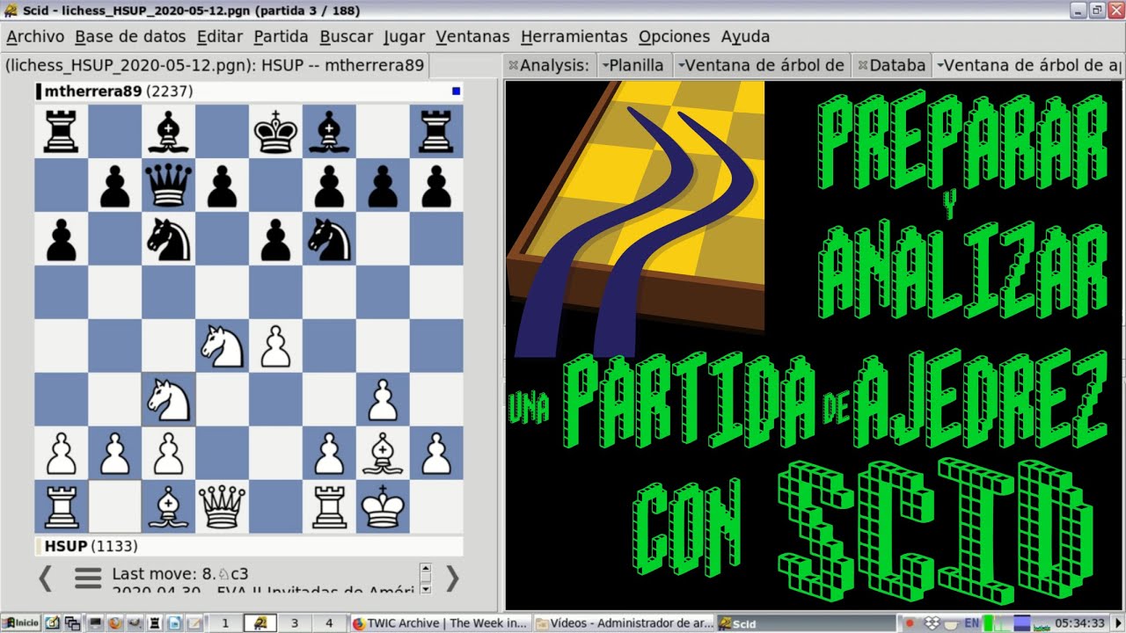Expand the tray with the right arrow
This screenshot has height=633, width=1126.
[1118, 623]
